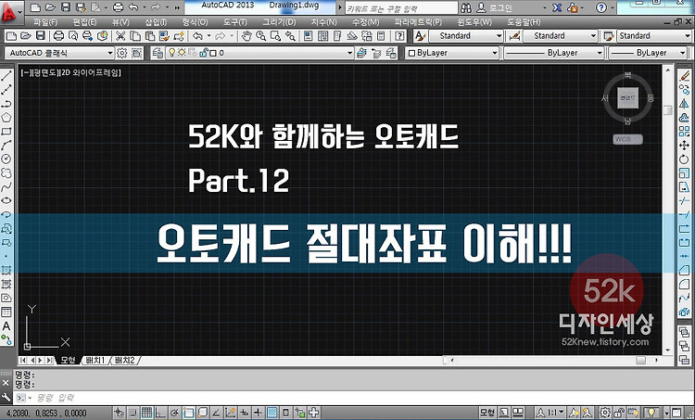
Task: Click the 로그인 sign-in button
Action: [x=495, y=8]
